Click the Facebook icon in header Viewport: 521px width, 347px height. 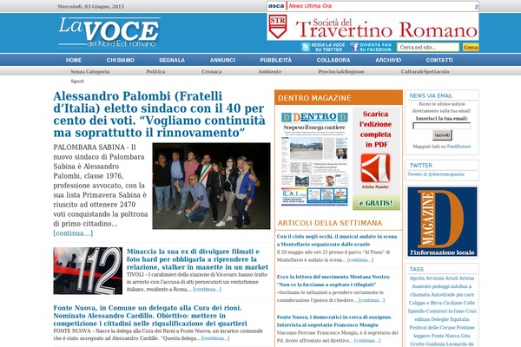[x=354, y=47]
